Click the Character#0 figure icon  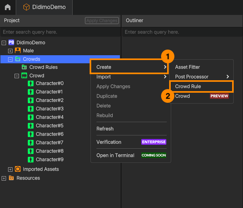tap(31, 83)
